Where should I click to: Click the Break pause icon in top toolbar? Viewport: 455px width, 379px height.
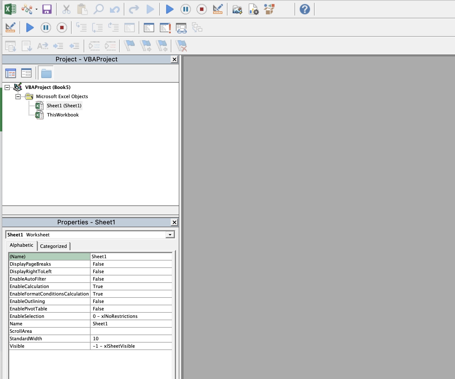point(186,9)
